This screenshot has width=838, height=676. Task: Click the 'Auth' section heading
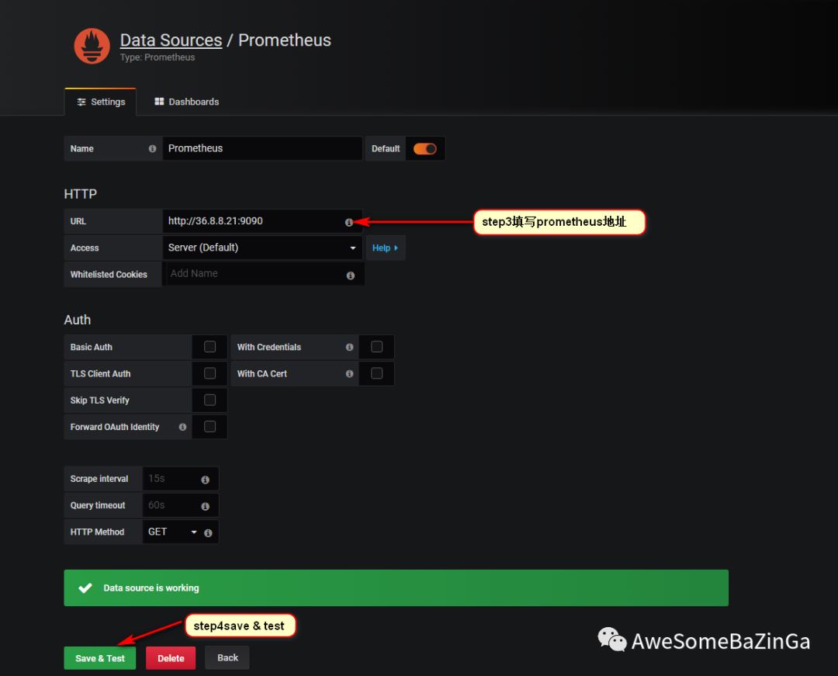(x=78, y=320)
